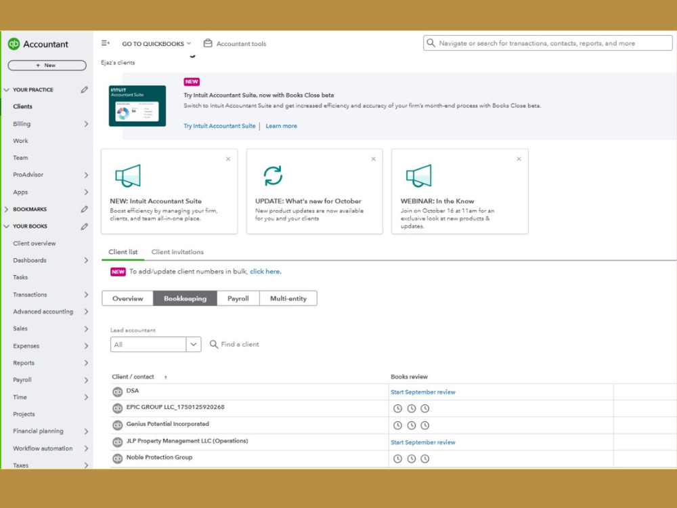Click the megaphone icon on webinar card
The image size is (677, 508).
point(419,176)
